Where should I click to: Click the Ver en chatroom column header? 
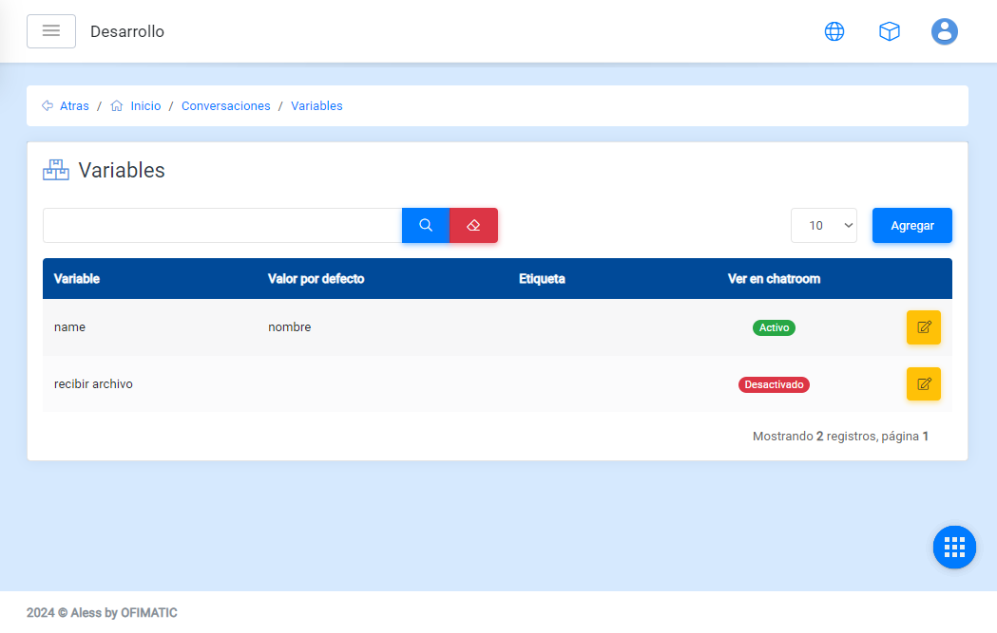coord(774,279)
